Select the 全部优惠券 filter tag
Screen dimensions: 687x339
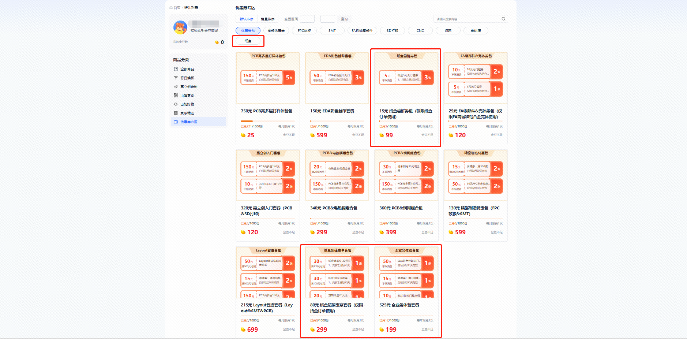point(276,31)
